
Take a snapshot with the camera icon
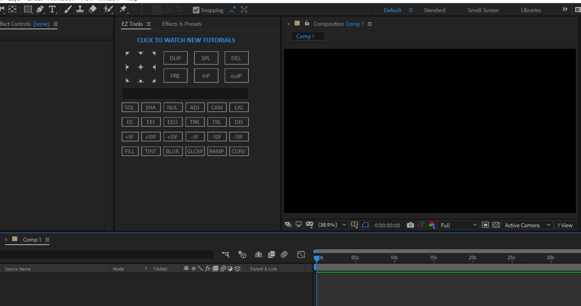tap(410, 225)
